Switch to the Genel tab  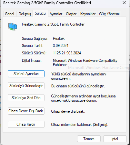10,14
